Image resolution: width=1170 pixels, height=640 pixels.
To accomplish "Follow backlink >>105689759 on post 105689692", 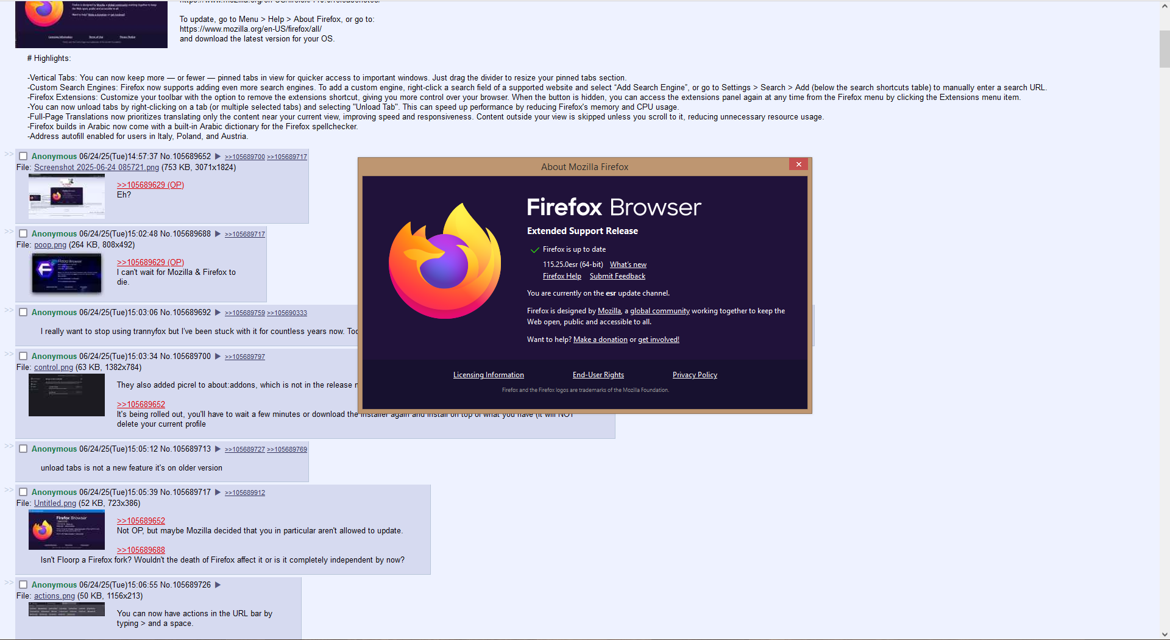I will click(x=245, y=313).
